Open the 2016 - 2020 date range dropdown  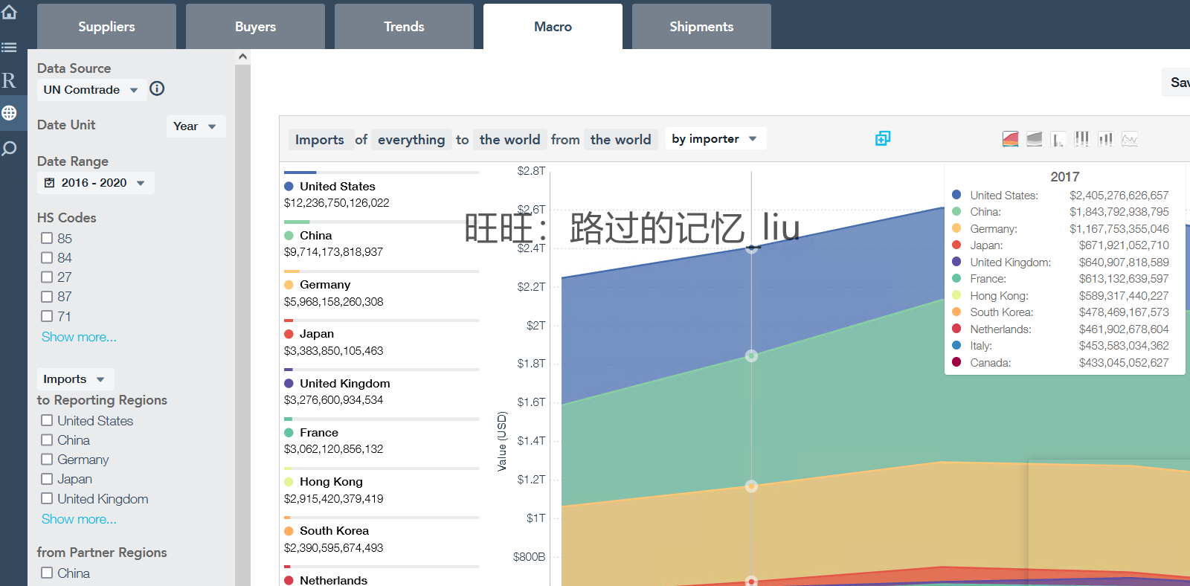click(96, 182)
